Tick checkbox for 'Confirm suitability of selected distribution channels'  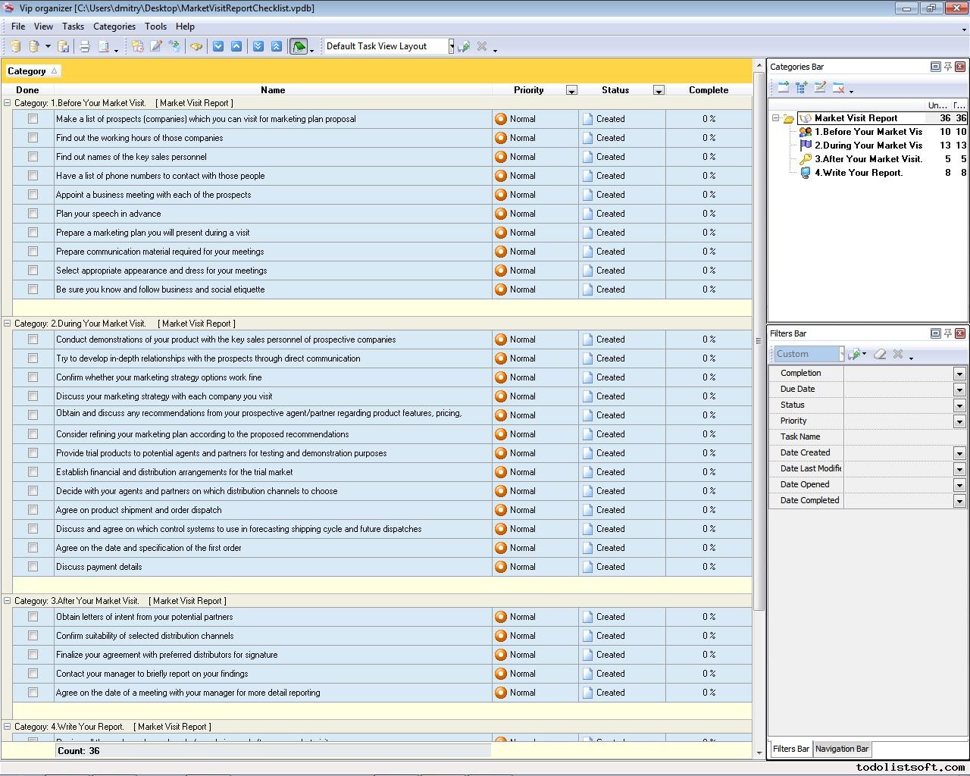(x=33, y=636)
